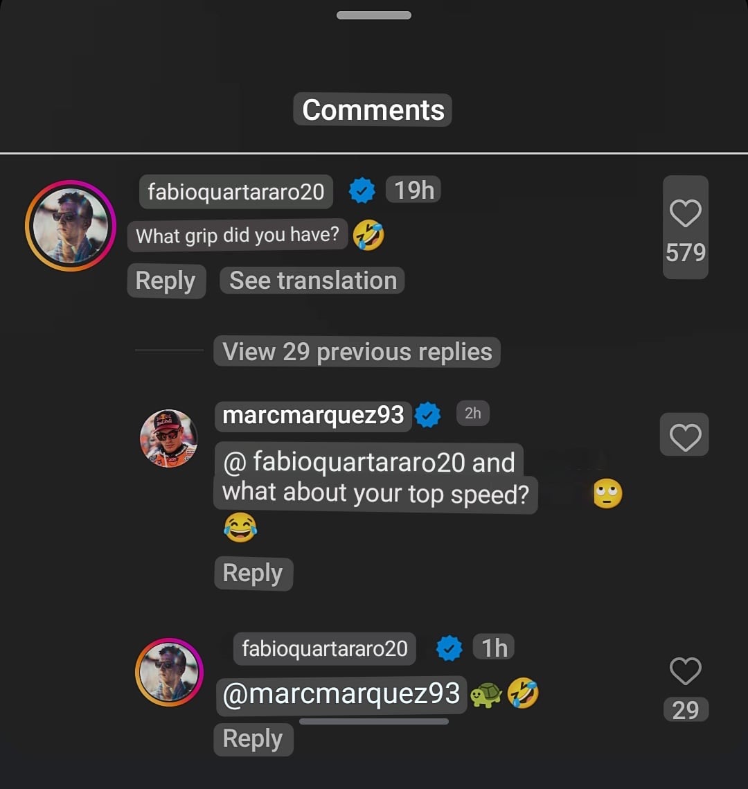Tap the drag handle atop the comments sheet
748x789 pixels.
[374, 15]
